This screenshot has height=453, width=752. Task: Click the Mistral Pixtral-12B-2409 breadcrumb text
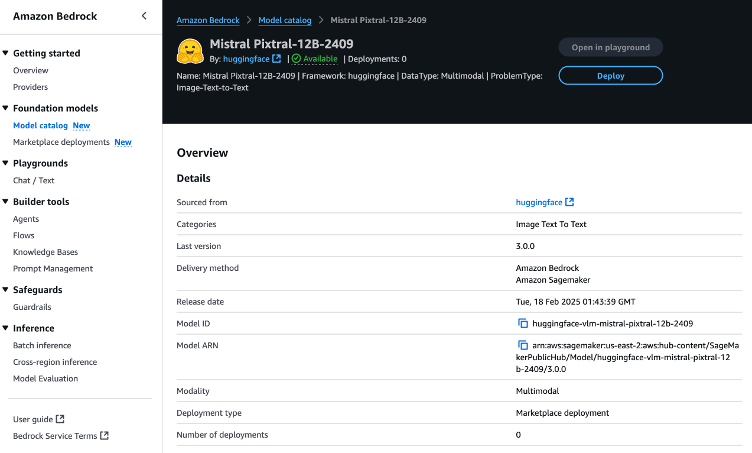tap(378, 20)
